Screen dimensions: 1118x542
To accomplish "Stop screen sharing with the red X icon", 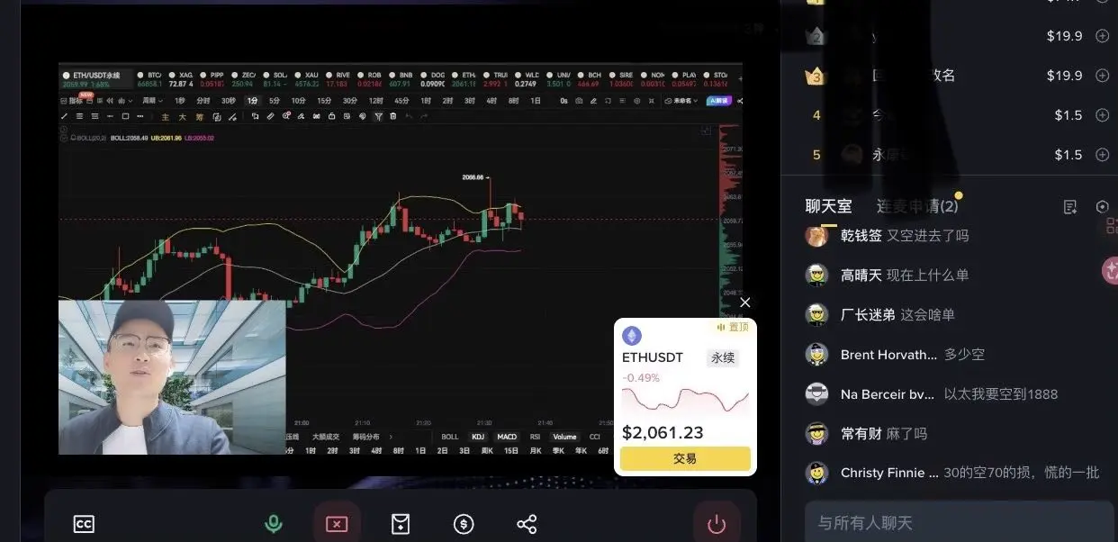I will (x=337, y=524).
